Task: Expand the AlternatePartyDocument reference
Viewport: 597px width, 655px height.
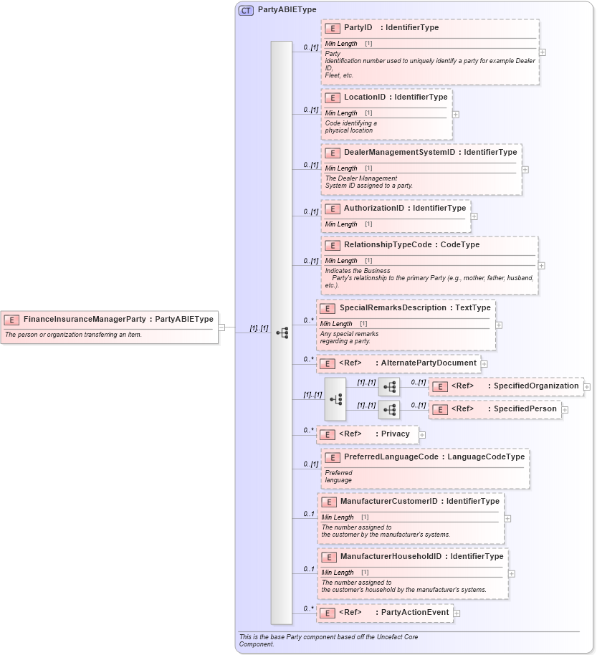Action: pyautogui.click(x=484, y=363)
